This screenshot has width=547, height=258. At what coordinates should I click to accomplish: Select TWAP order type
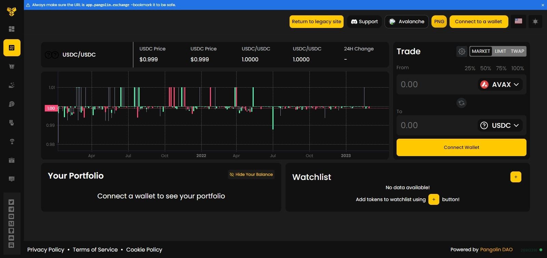517,51
